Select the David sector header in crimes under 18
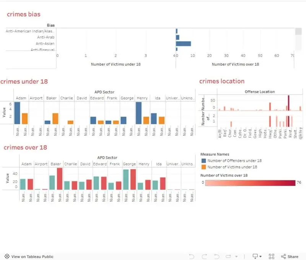The image size is (306, 260). click(x=82, y=98)
